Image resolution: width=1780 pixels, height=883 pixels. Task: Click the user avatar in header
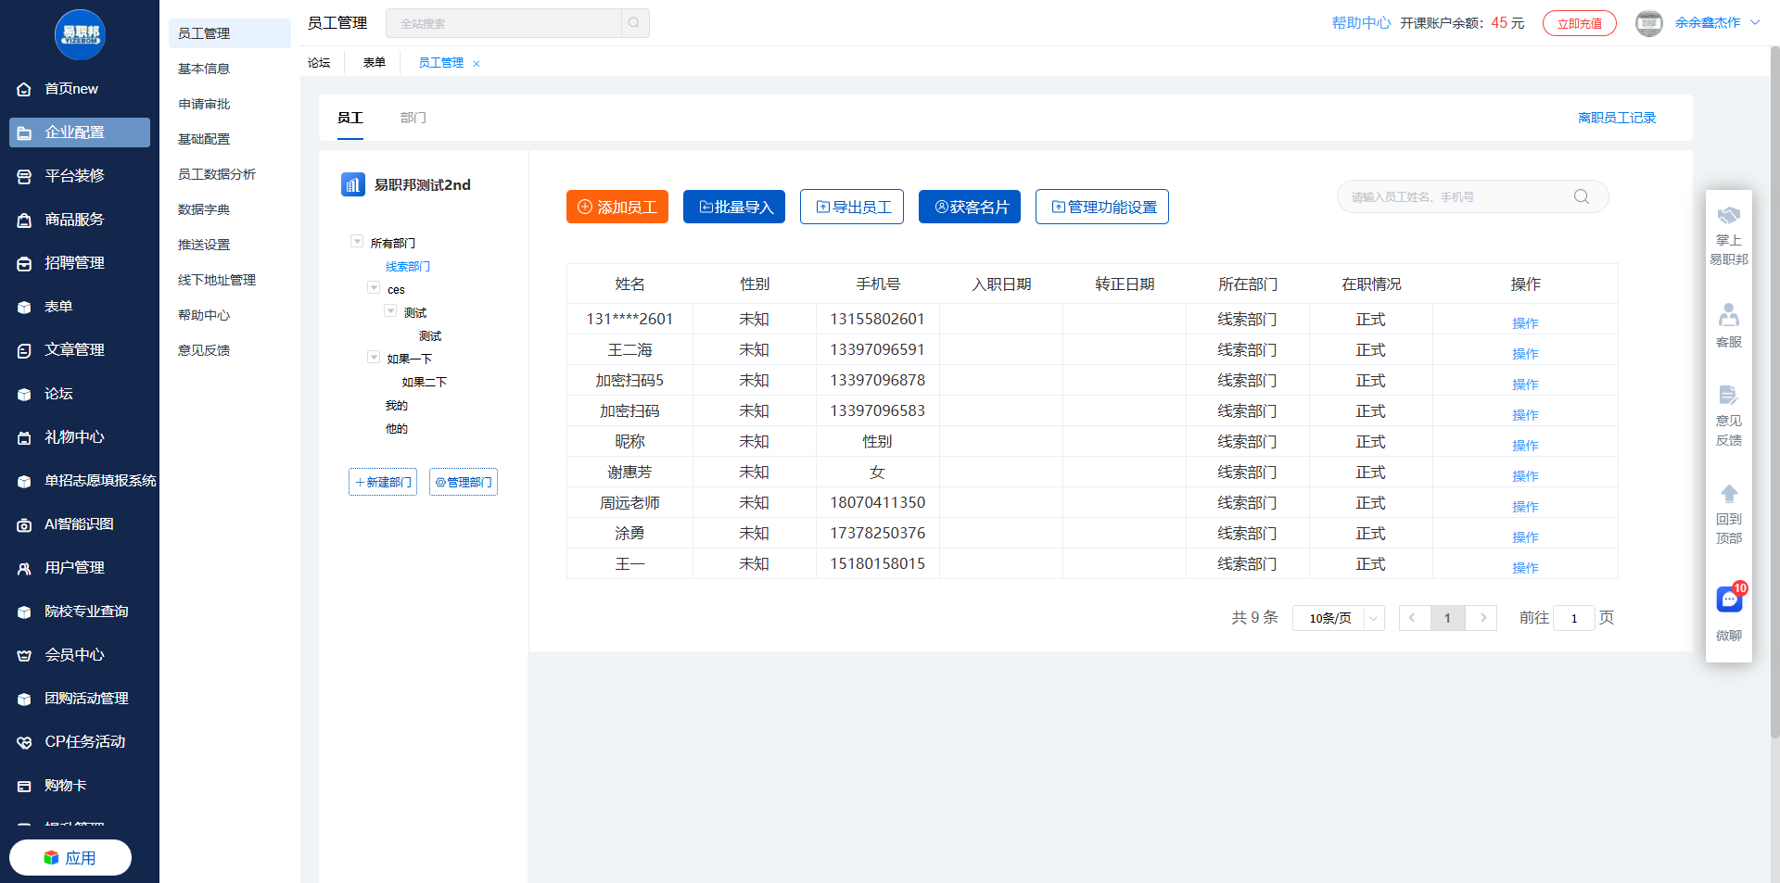click(x=1648, y=23)
